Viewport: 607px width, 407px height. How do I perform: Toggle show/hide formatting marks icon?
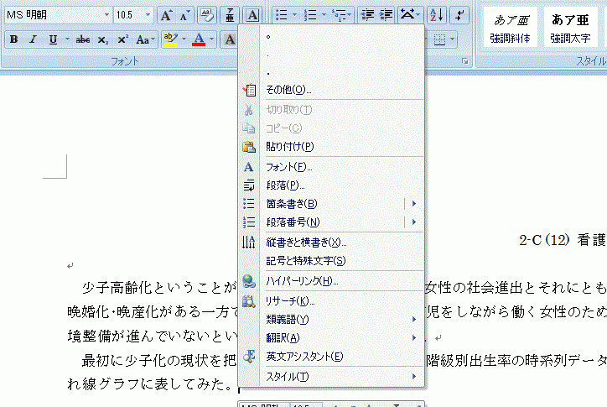[x=459, y=15]
